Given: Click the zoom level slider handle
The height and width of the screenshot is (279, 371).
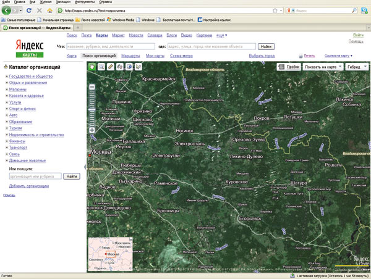Looking at the screenshot, I should click(92, 110).
